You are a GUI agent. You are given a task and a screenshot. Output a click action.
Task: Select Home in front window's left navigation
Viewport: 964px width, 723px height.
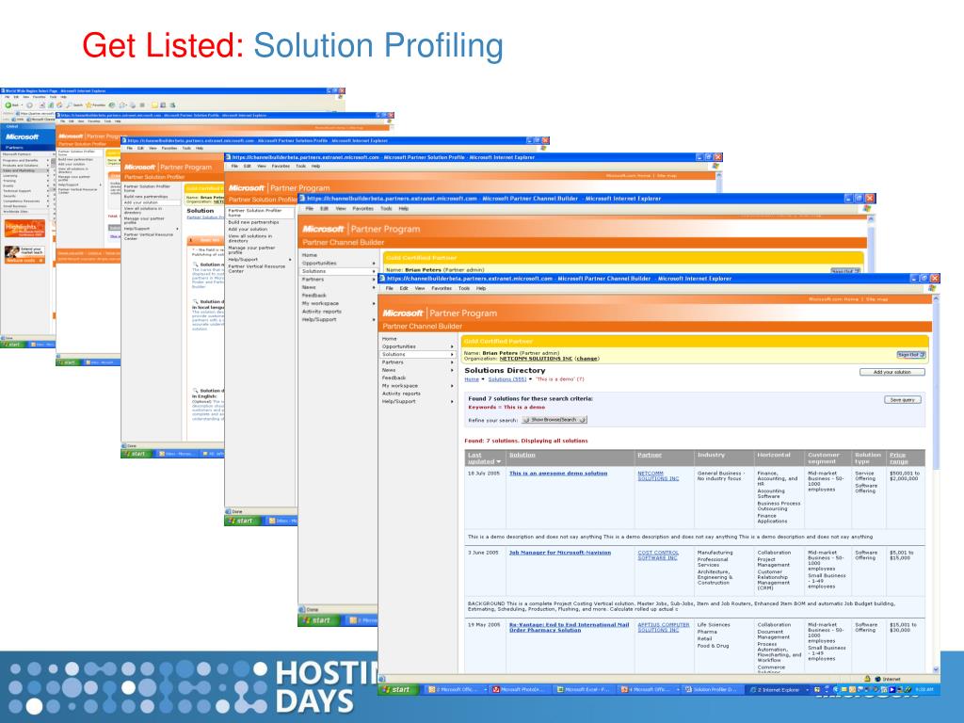tap(389, 339)
